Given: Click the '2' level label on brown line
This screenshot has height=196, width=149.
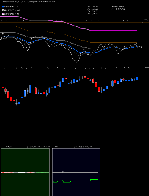Looking at the screenshot, I should [x=142, y=23].
